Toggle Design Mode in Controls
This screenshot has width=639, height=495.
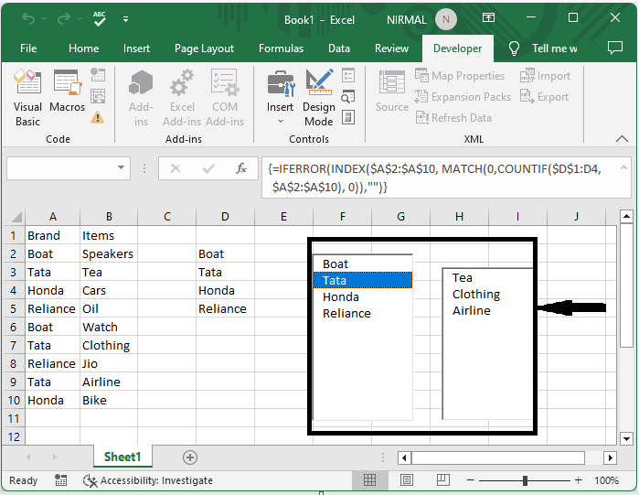(319, 99)
